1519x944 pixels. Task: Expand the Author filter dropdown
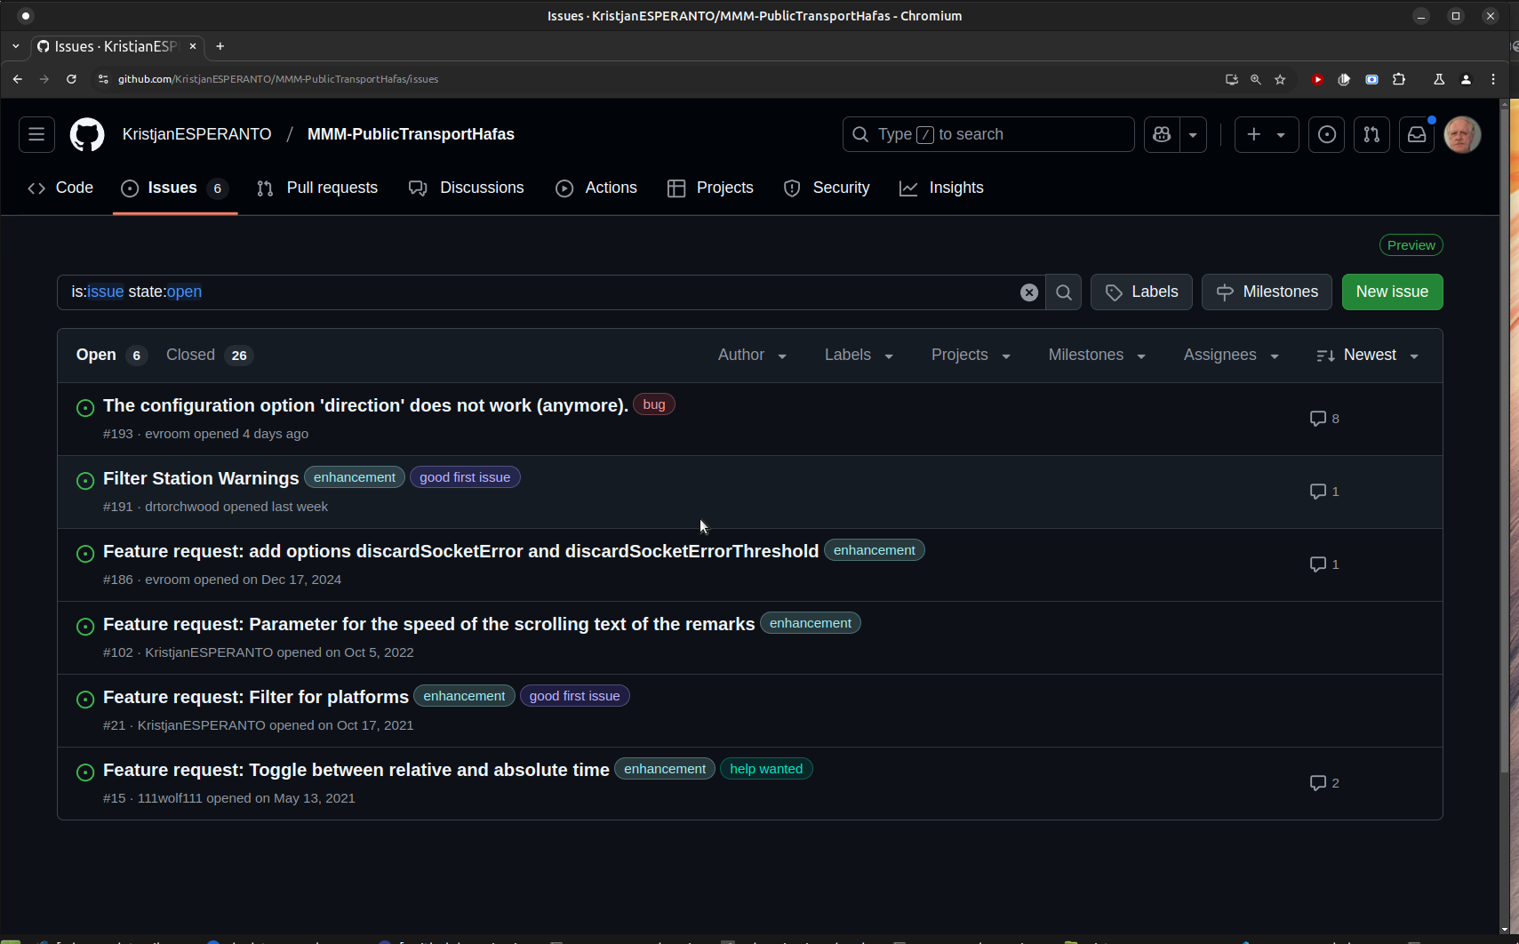pyautogui.click(x=752, y=356)
